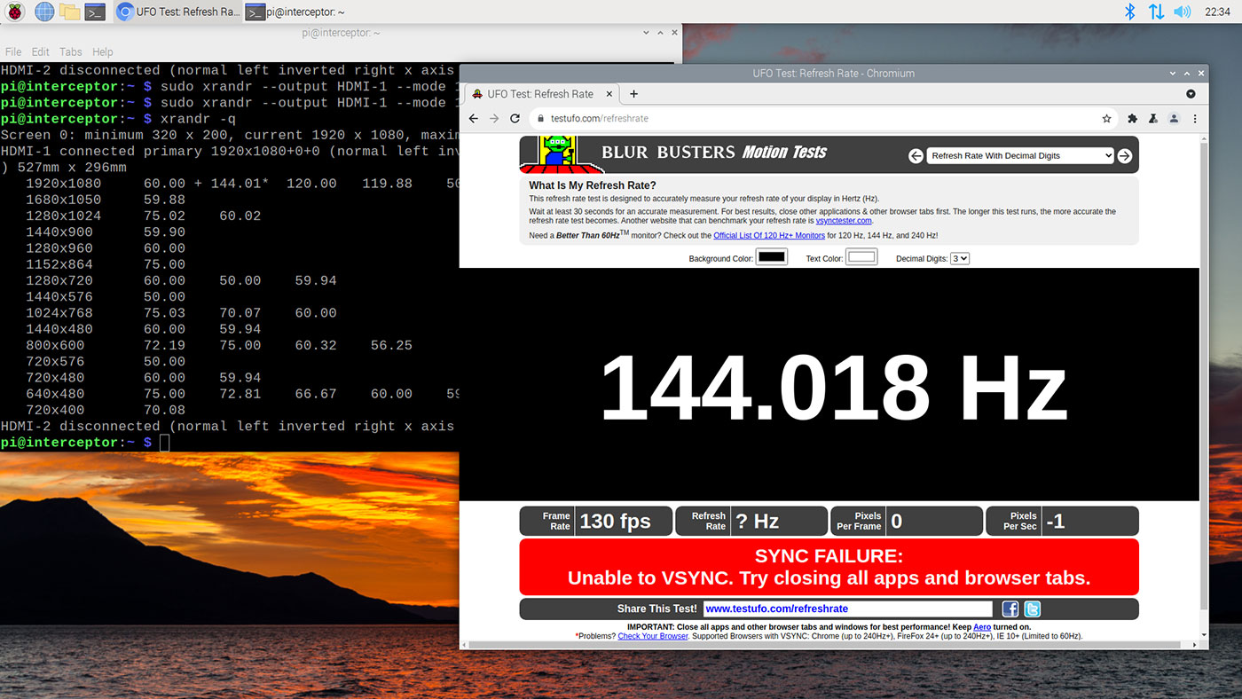
Task: Open Chromium profile avatar icon
Action: point(1174,118)
